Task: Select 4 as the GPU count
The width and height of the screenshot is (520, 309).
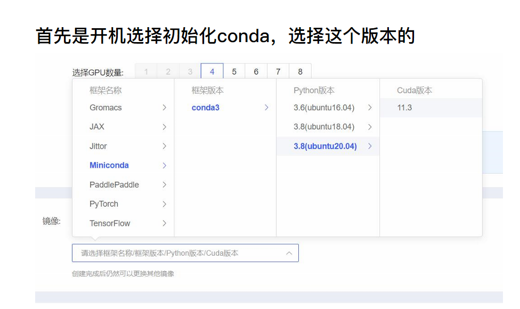Action: pyautogui.click(x=212, y=72)
